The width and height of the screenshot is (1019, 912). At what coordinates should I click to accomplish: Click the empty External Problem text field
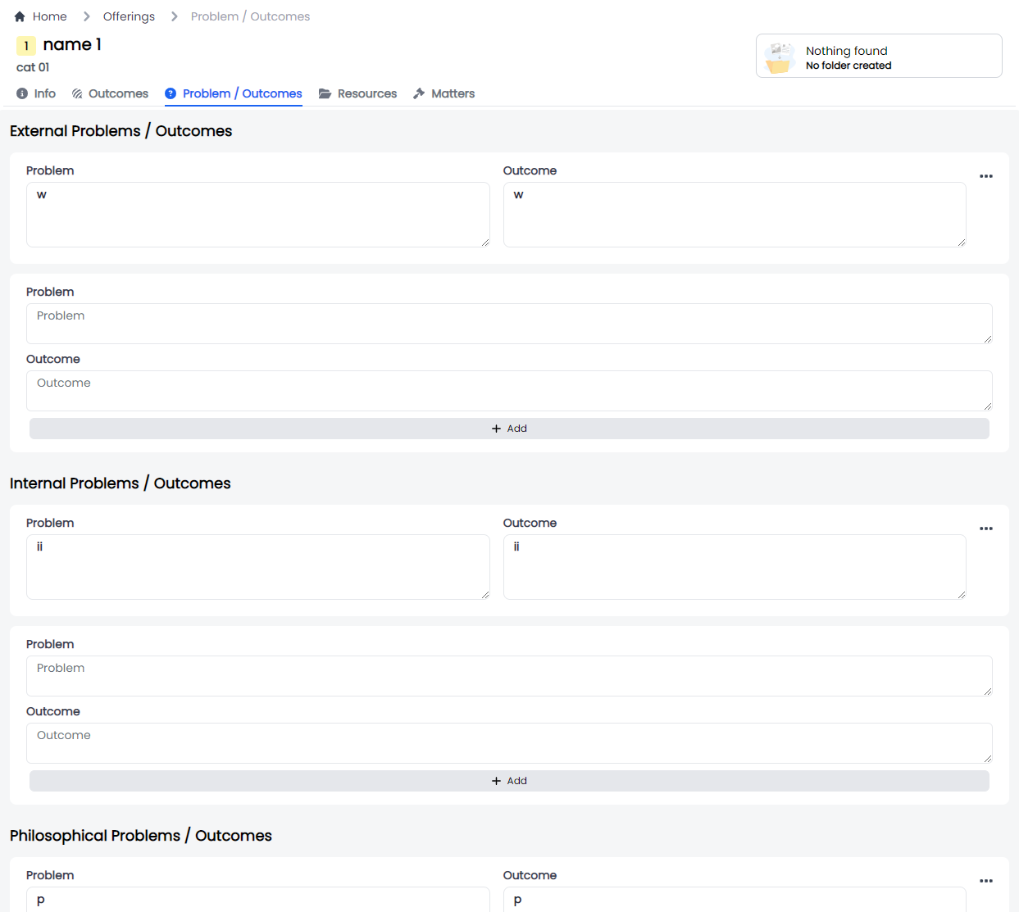(509, 324)
